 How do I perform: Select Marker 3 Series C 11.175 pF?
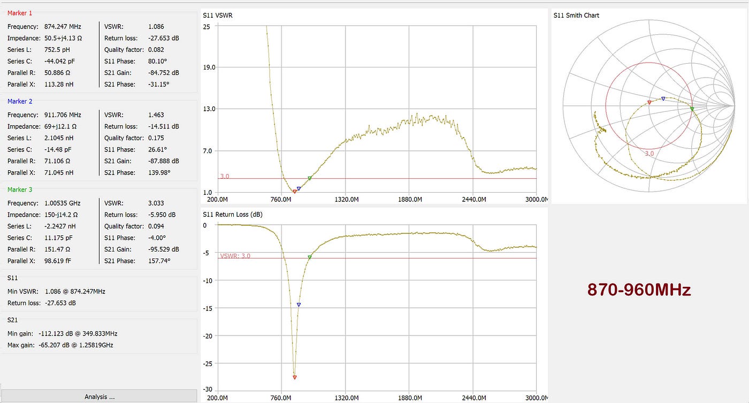(x=58, y=238)
